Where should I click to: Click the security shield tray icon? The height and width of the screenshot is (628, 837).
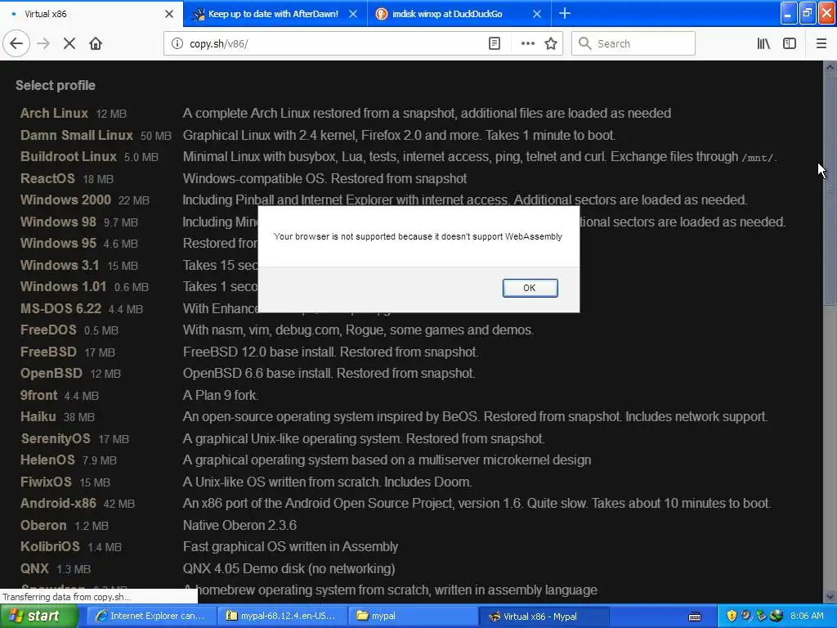click(x=732, y=616)
